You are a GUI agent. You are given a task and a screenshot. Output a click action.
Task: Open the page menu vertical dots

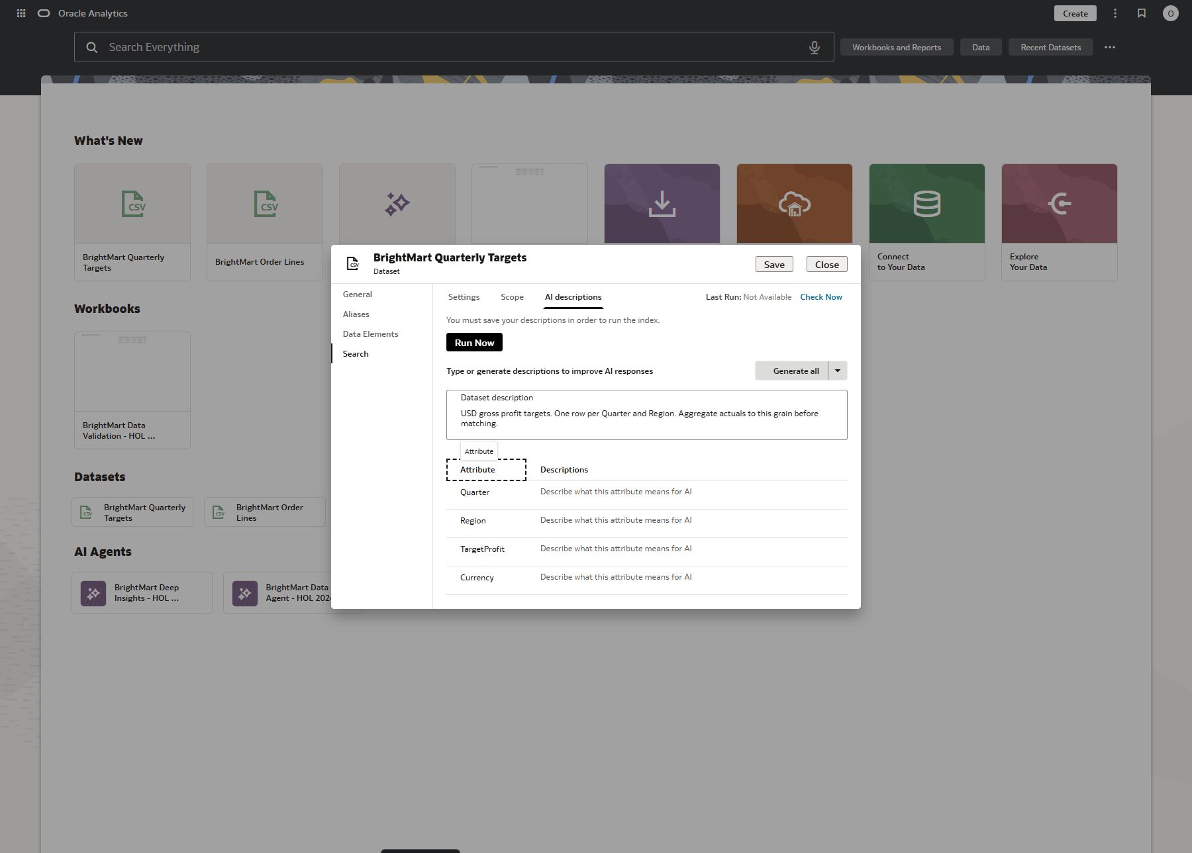pos(1115,13)
